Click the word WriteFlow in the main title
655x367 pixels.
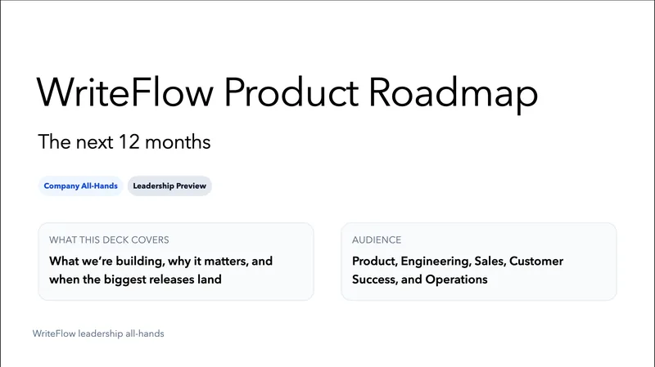pos(125,92)
